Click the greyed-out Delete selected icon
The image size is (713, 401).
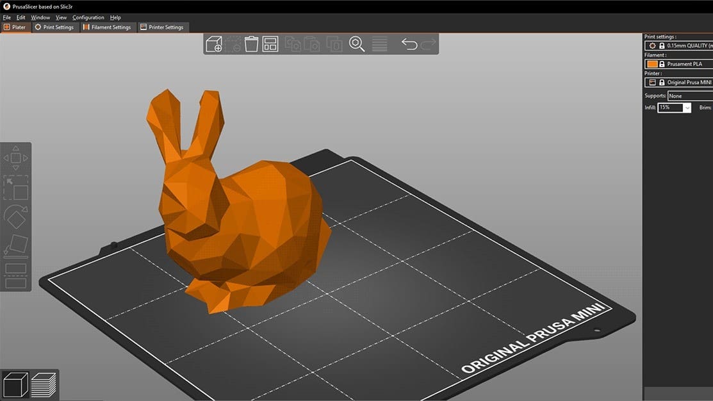click(x=233, y=44)
